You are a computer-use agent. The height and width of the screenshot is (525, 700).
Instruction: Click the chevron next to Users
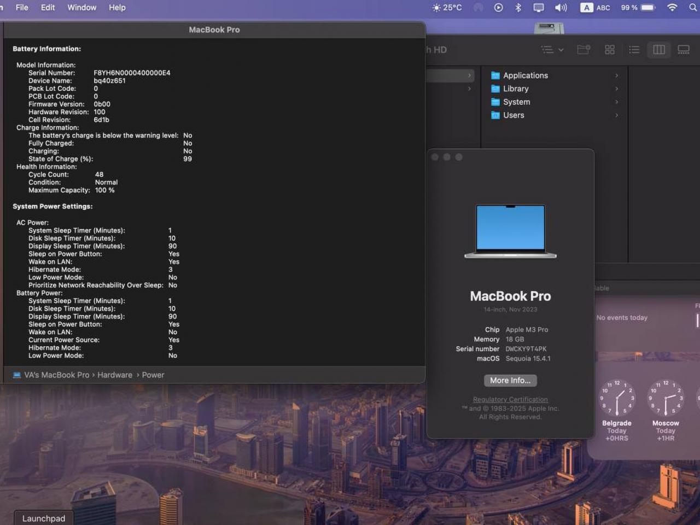click(x=616, y=115)
